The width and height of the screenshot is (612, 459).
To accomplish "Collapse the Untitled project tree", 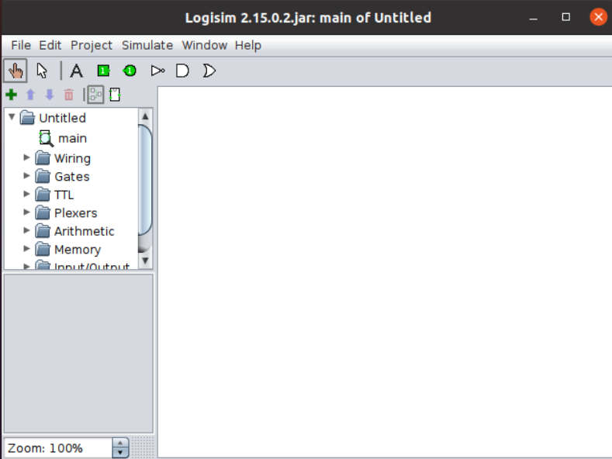I will [12, 117].
